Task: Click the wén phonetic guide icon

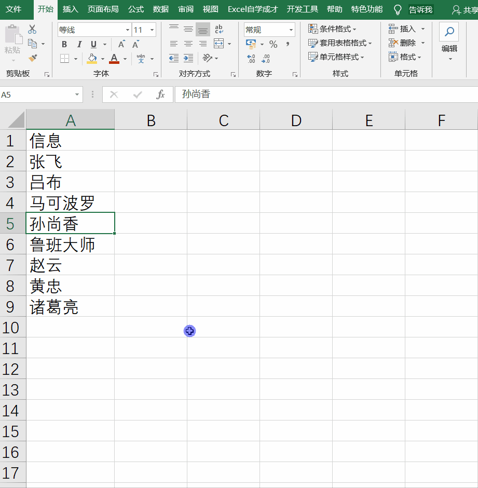Action: [x=141, y=58]
